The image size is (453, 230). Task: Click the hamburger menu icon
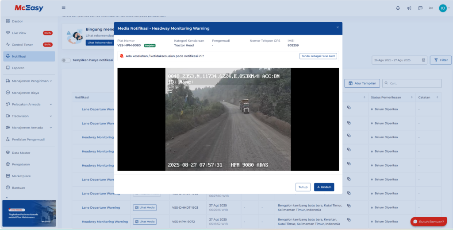tap(64, 8)
